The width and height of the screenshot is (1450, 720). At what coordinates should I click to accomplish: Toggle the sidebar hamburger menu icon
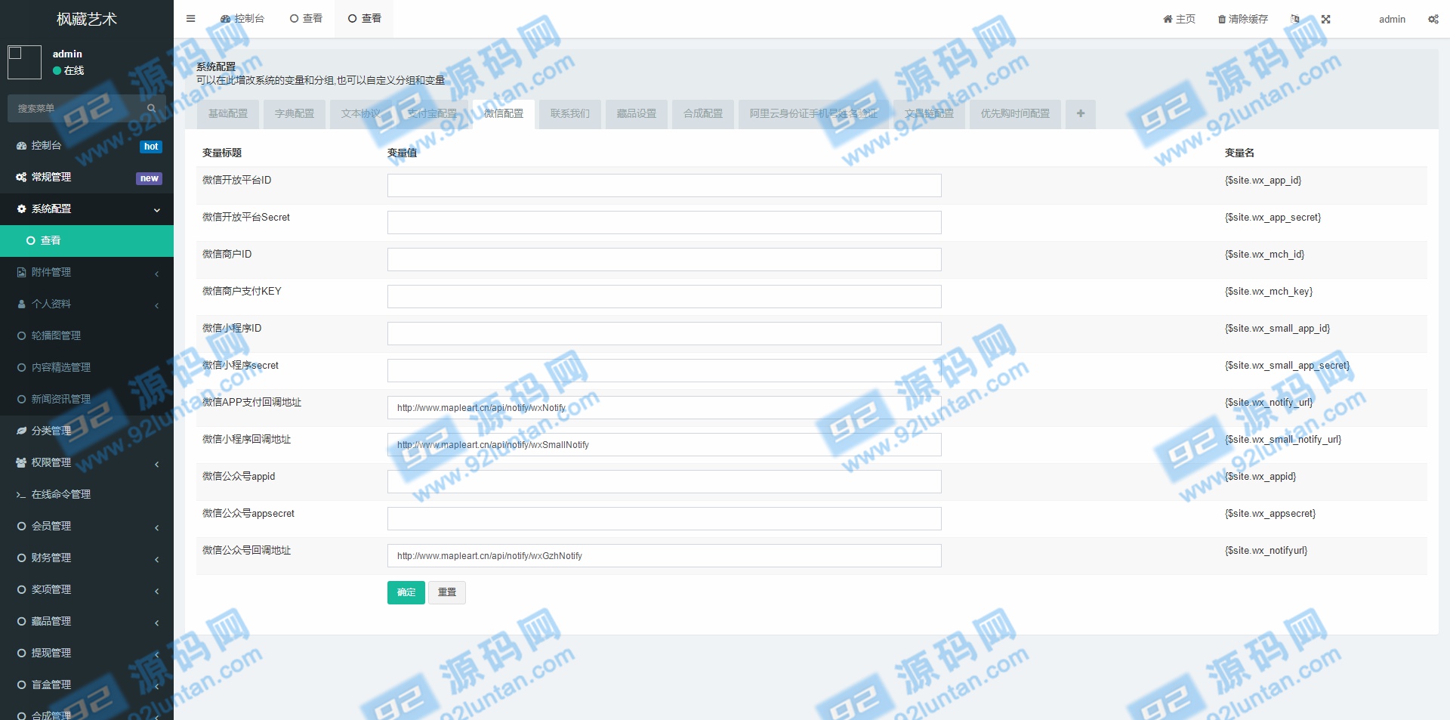tap(190, 19)
